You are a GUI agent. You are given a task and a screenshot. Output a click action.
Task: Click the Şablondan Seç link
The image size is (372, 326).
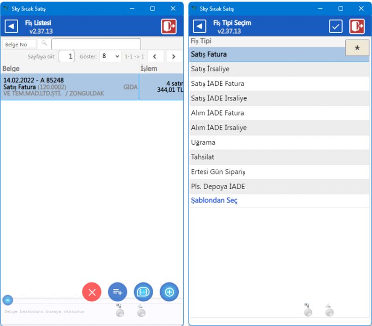[214, 200]
